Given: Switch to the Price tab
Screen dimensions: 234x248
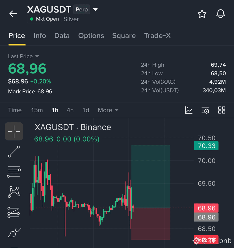Looking at the screenshot, I should click(x=17, y=36).
